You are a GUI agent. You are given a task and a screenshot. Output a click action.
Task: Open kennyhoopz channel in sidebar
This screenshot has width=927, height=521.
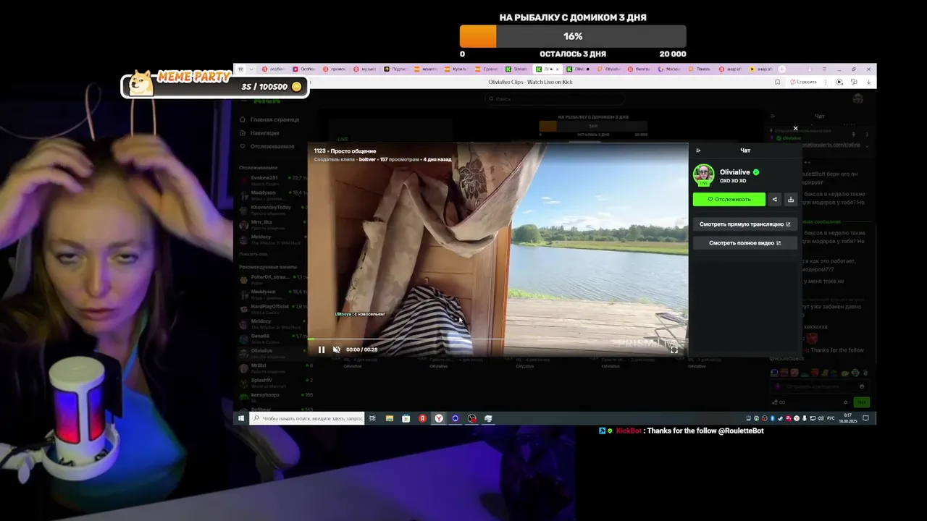(276, 397)
